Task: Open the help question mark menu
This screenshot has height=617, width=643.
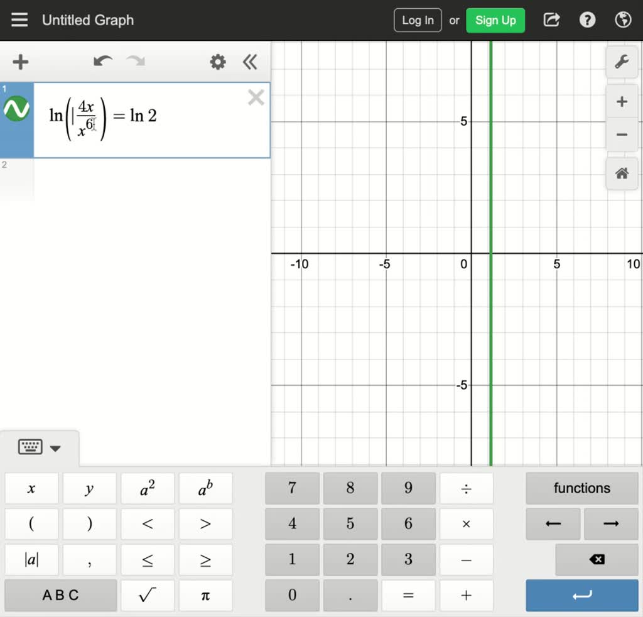Action: click(x=586, y=19)
